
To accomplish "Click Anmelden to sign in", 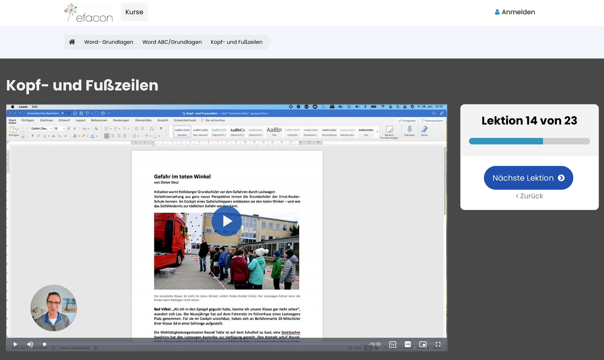I will pos(515,12).
